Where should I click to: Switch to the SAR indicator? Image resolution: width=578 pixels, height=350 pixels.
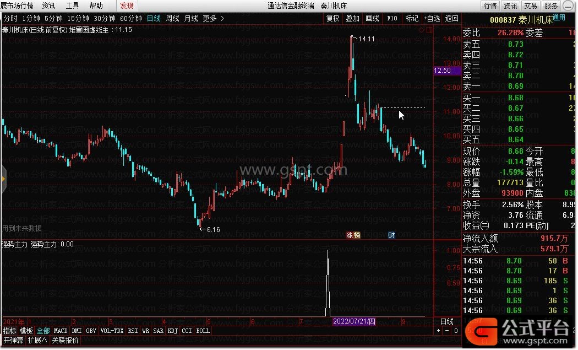(158, 331)
